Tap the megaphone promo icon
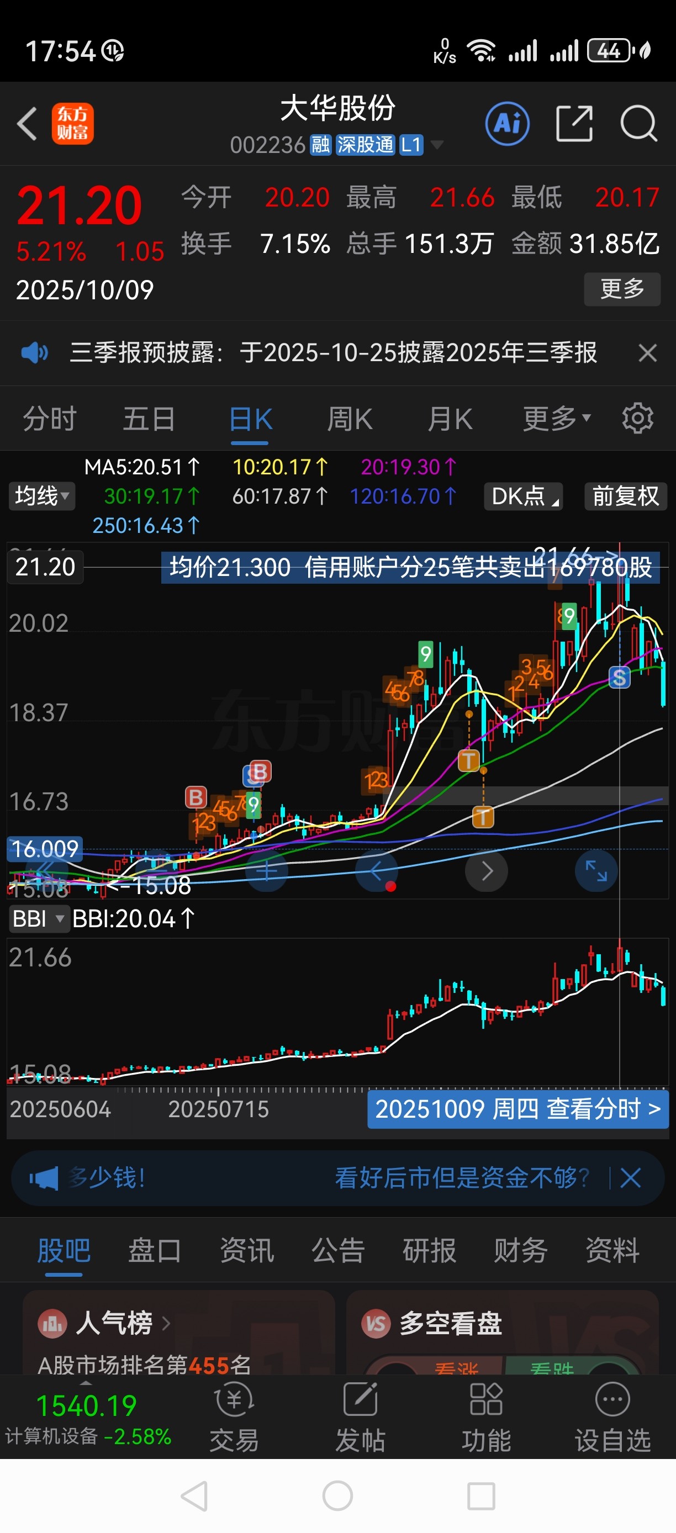The width and height of the screenshot is (676, 1533). tap(44, 1178)
